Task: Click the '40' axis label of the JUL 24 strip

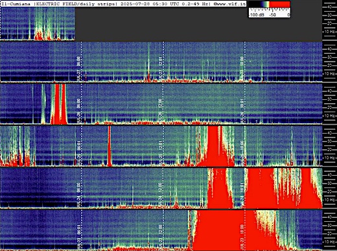Action: 329,175
